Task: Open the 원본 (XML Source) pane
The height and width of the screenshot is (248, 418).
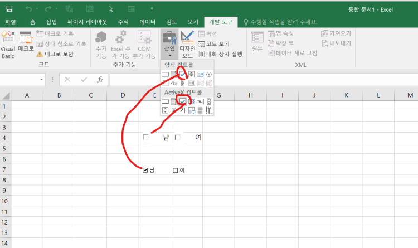Action: click(257, 41)
